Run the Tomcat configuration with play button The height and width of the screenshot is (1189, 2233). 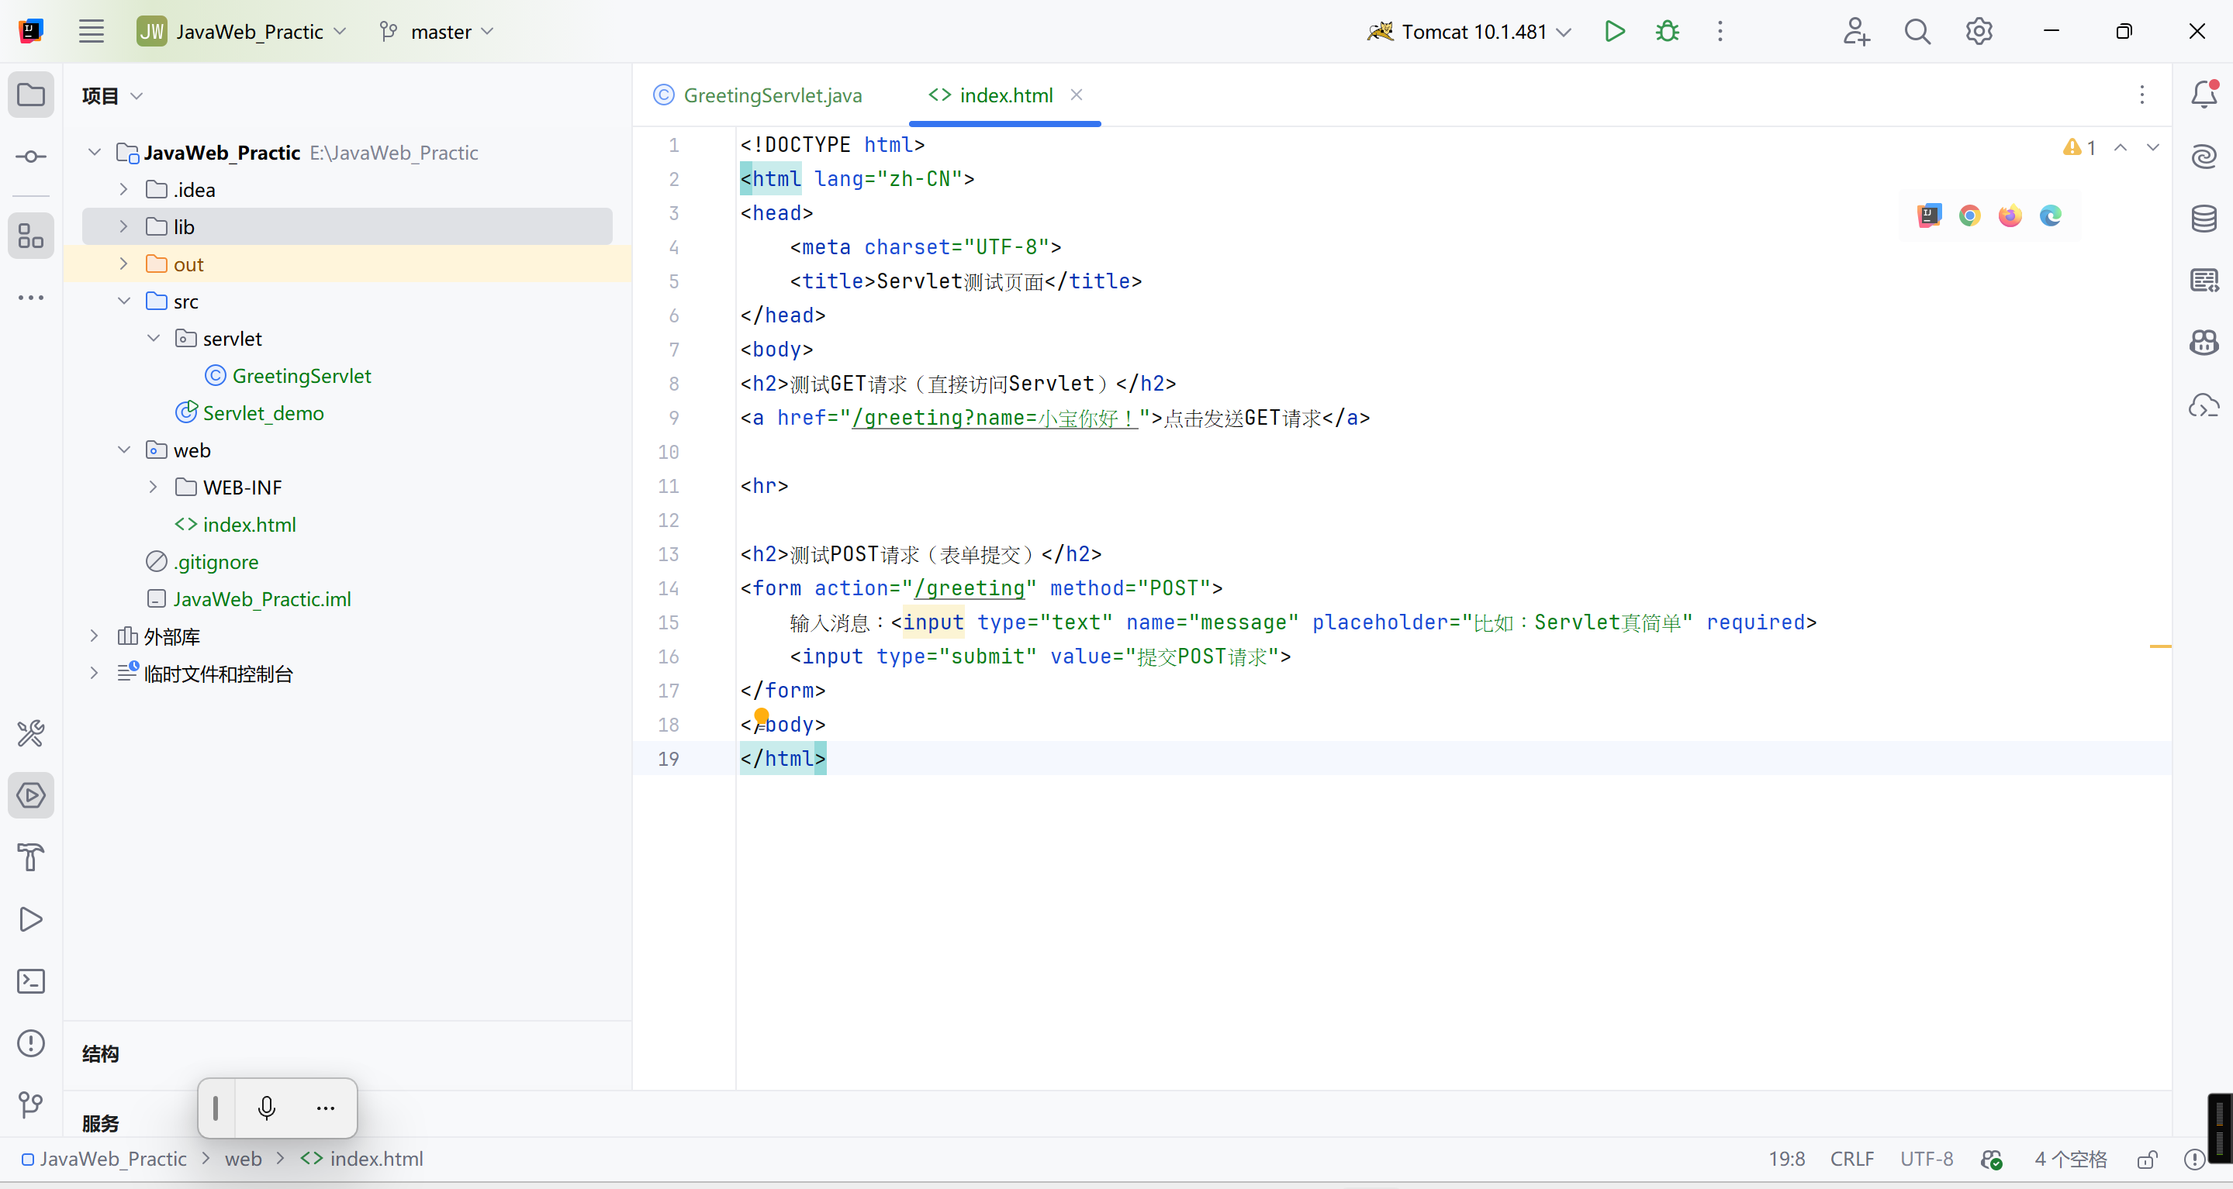[1614, 32]
